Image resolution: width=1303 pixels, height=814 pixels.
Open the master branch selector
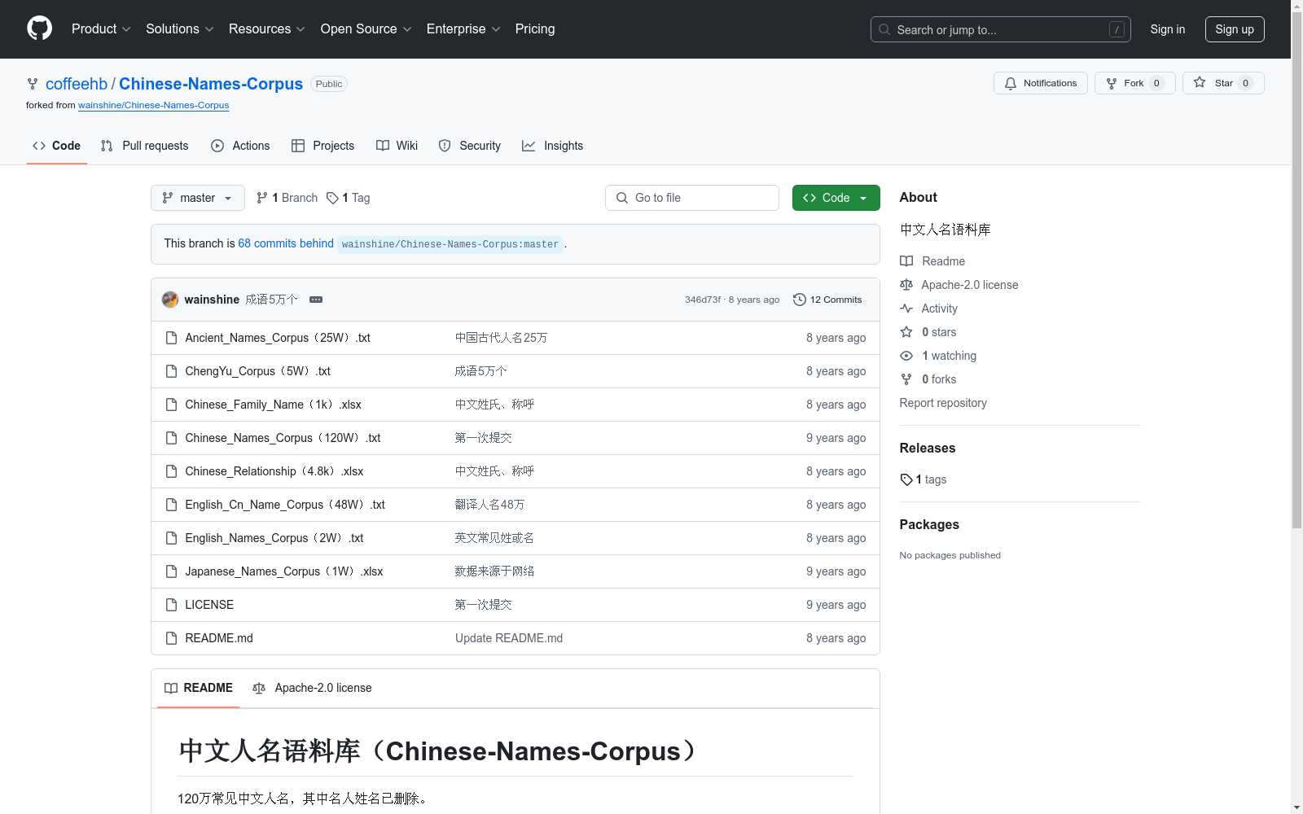coord(198,198)
